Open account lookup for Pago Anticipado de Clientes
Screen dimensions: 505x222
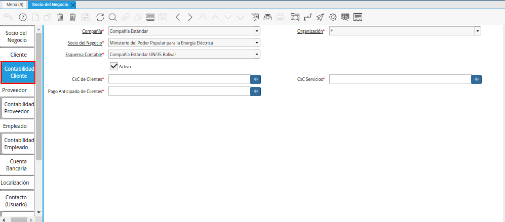tap(256, 92)
